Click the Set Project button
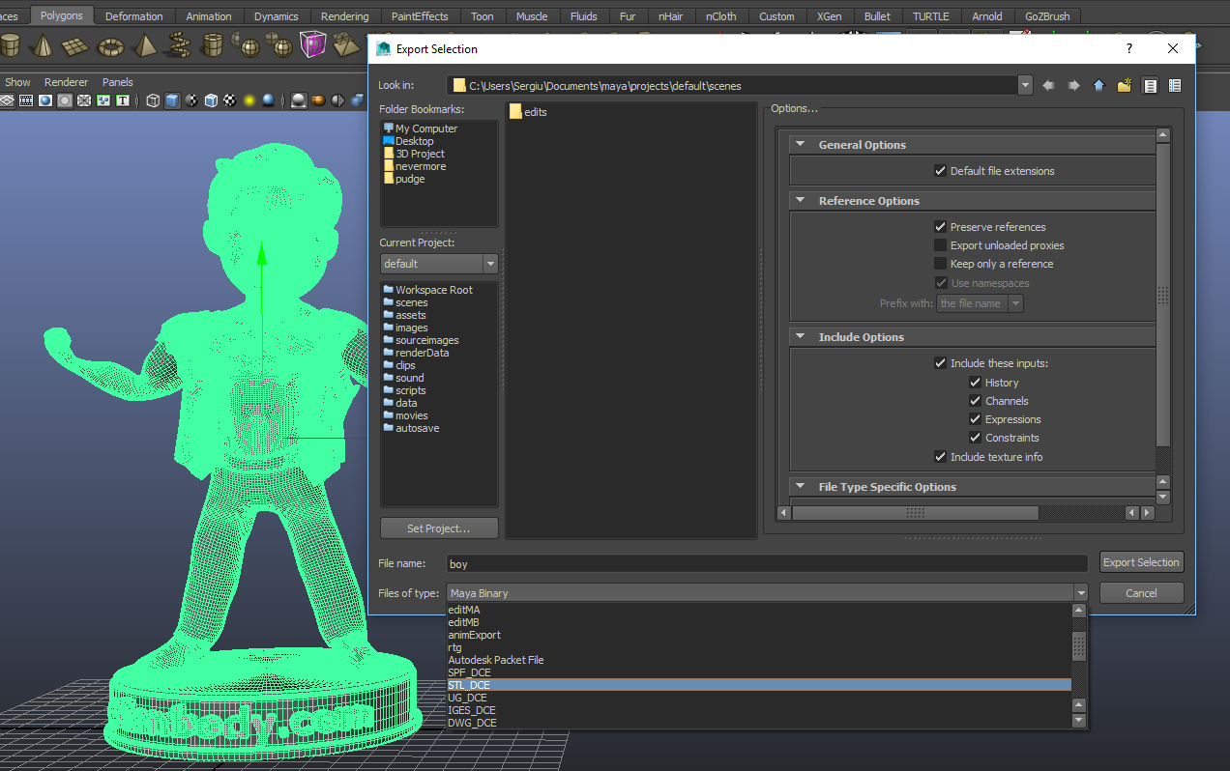This screenshot has width=1230, height=771. point(438,528)
